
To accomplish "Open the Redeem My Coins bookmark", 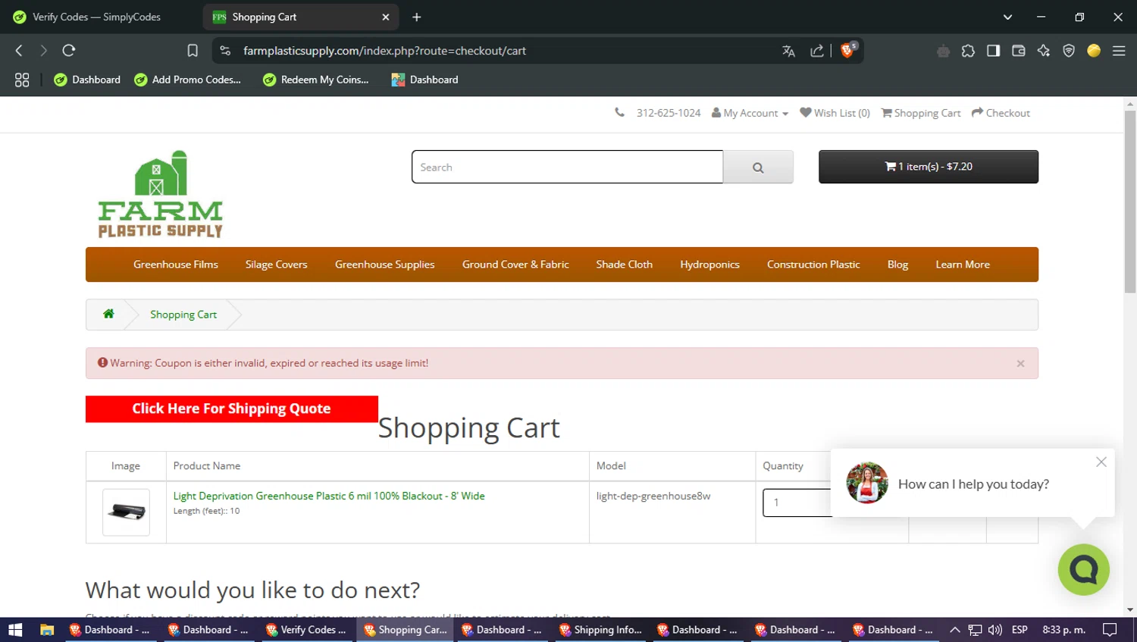I will click(x=316, y=80).
